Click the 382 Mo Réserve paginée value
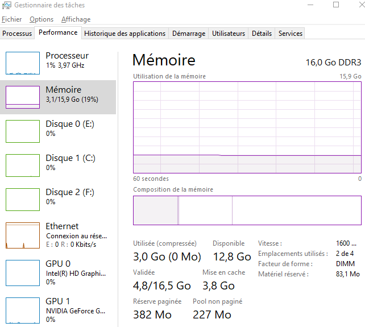 (152, 314)
